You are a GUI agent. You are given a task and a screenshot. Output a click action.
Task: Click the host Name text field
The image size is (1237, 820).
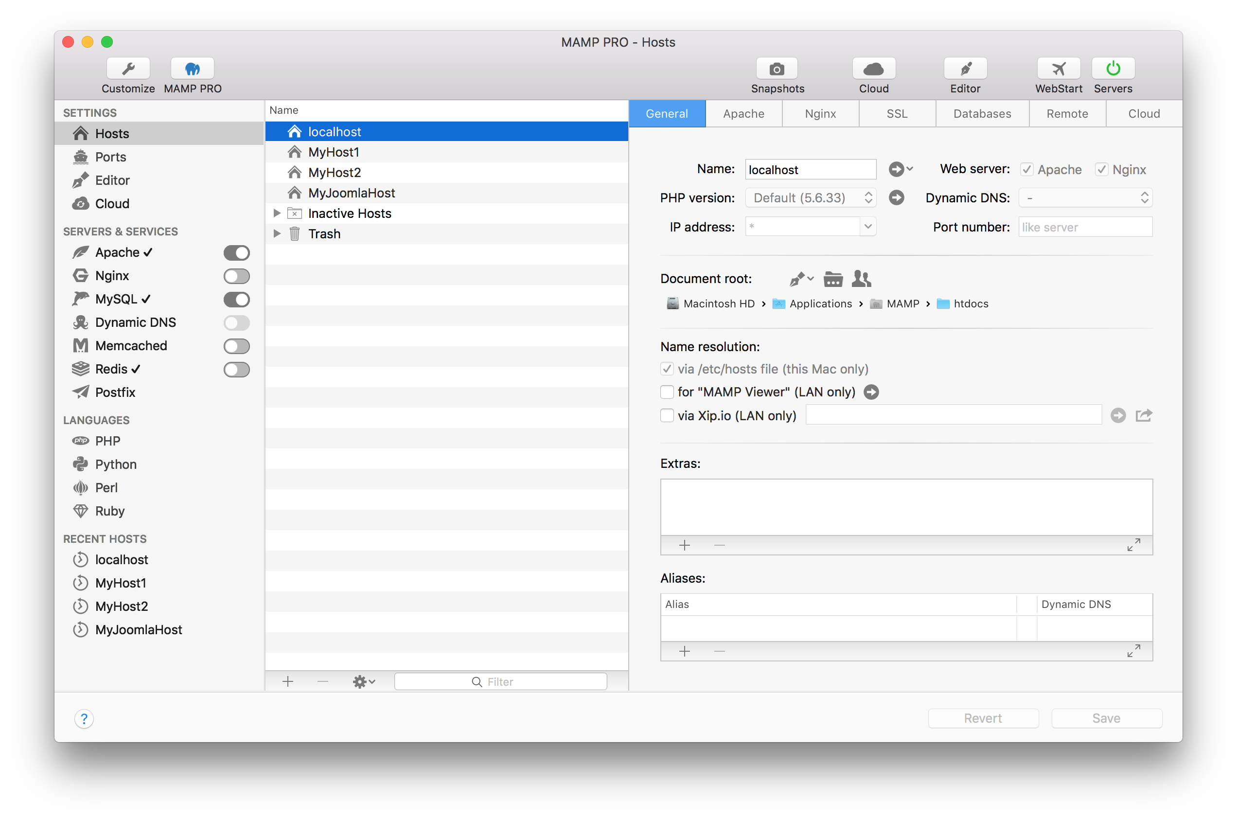coord(811,169)
